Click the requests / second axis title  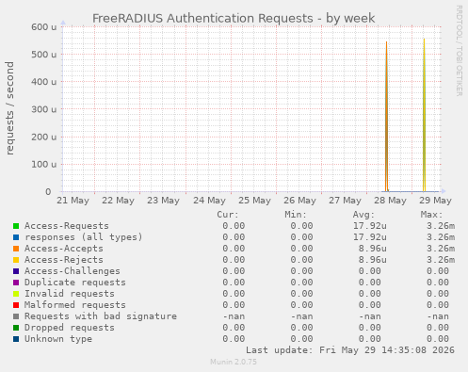pos(9,108)
